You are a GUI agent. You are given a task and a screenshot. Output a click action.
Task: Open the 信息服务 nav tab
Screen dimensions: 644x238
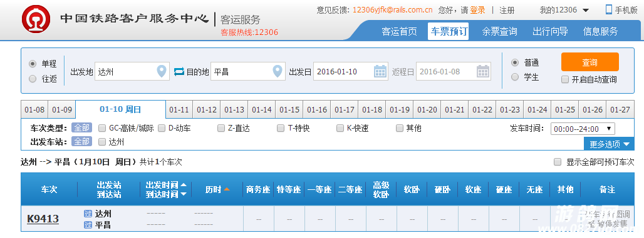click(x=600, y=31)
